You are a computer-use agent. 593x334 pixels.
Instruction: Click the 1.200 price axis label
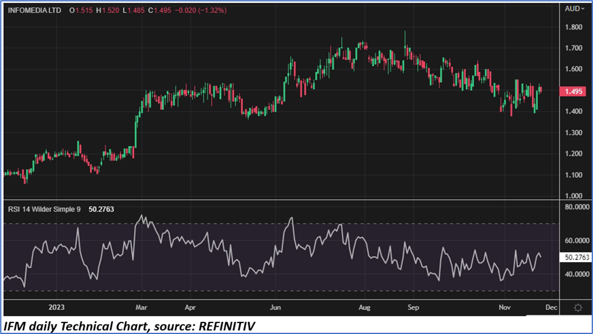point(574,154)
